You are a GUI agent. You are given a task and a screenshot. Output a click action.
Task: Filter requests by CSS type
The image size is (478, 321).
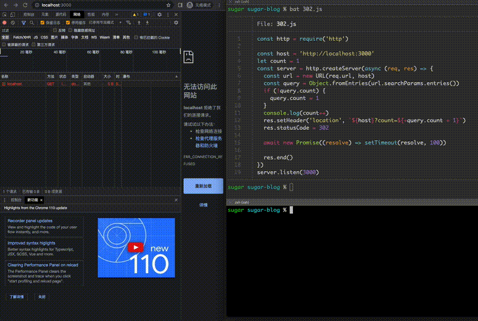click(x=44, y=37)
